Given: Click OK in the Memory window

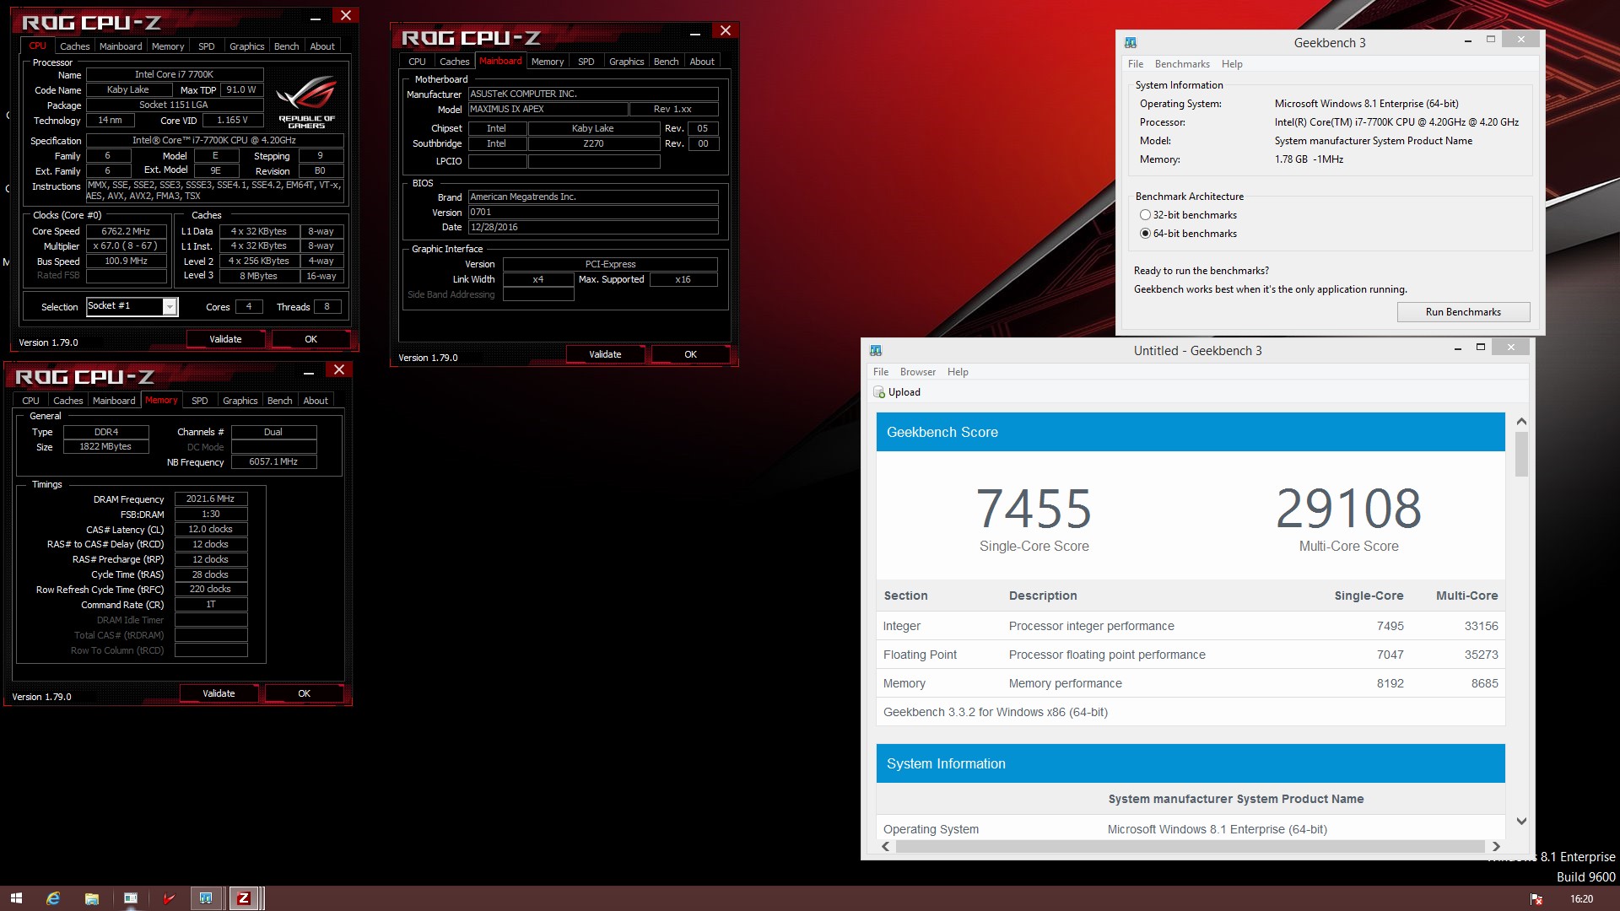Looking at the screenshot, I should 304,693.
